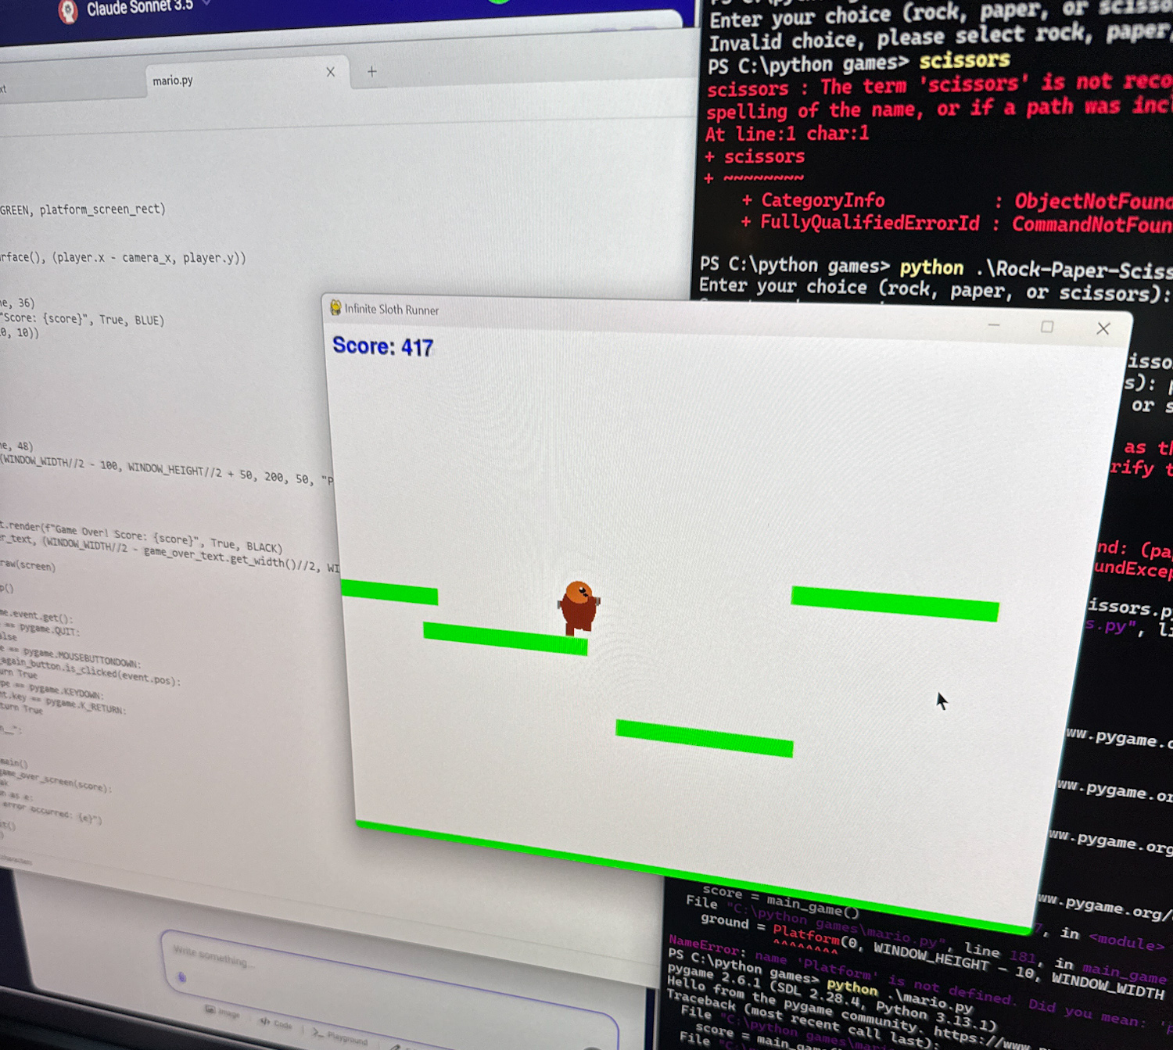Close the Infinite Sloth Runner game window
Viewport: 1173px width, 1050px height.
pyautogui.click(x=1103, y=328)
